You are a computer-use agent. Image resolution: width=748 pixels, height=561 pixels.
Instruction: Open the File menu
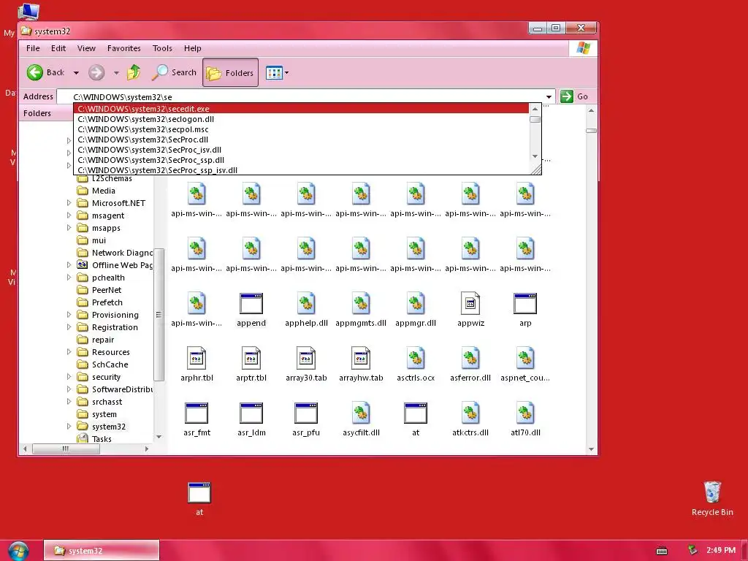click(33, 48)
